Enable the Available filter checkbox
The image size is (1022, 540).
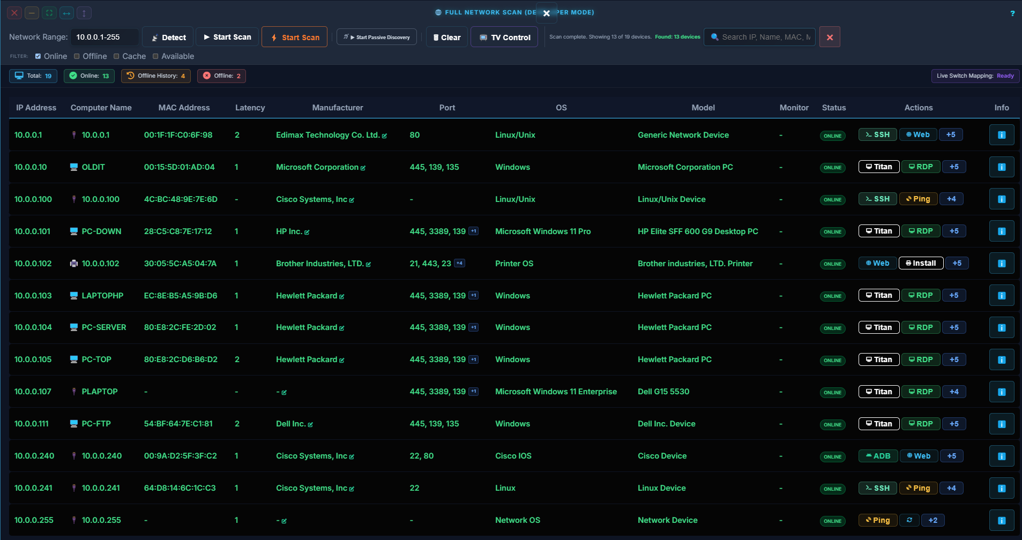pyautogui.click(x=155, y=56)
